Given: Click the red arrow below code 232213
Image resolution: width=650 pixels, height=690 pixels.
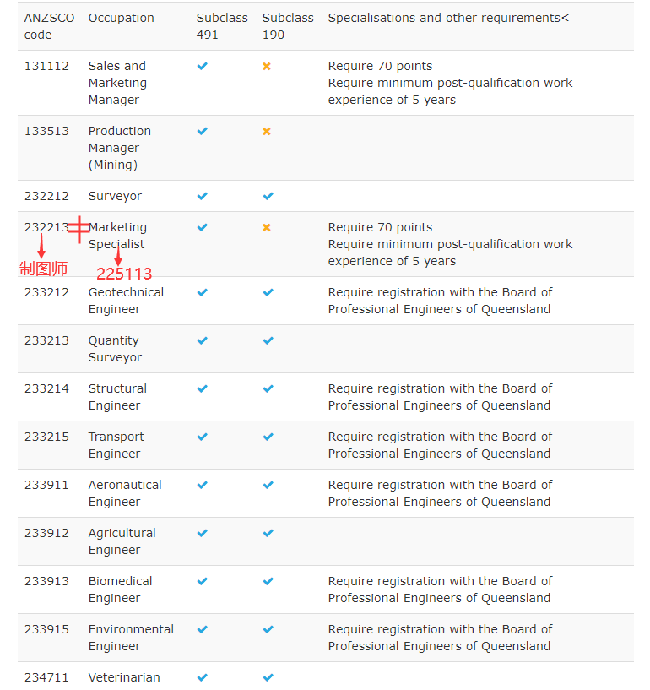Looking at the screenshot, I should click(41, 247).
